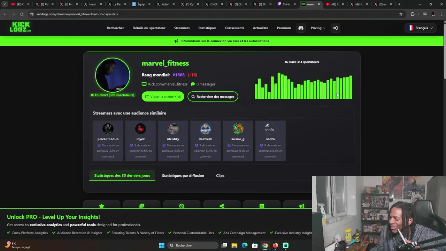Click the marvel_fitness heading
This screenshot has height=251, width=446.
(165, 63)
